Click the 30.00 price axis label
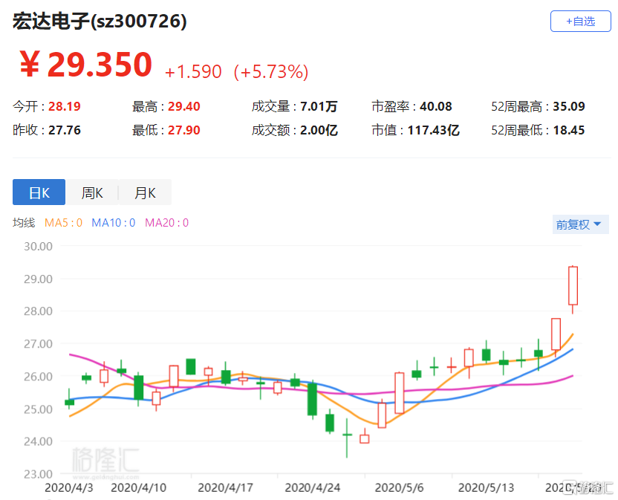Image resolution: width=618 pixels, height=500 pixels. tap(38, 247)
